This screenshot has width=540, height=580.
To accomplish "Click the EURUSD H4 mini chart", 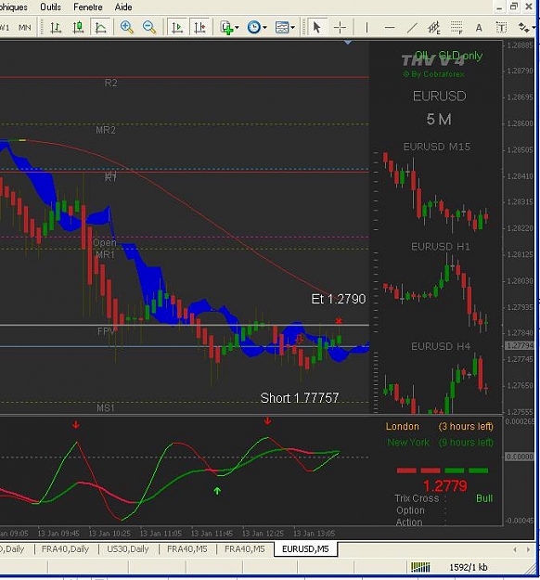I will coord(436,383).
